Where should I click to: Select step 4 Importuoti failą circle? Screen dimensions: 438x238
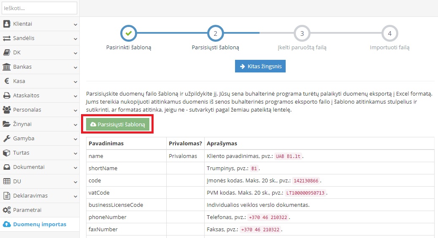[x=389, y=33]
